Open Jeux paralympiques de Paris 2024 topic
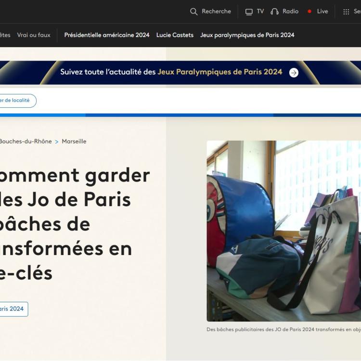361x361 pixels. 247,35
